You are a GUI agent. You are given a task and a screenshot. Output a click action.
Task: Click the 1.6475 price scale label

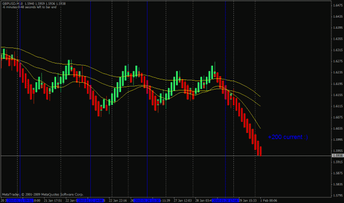click(x=338, y=6)
